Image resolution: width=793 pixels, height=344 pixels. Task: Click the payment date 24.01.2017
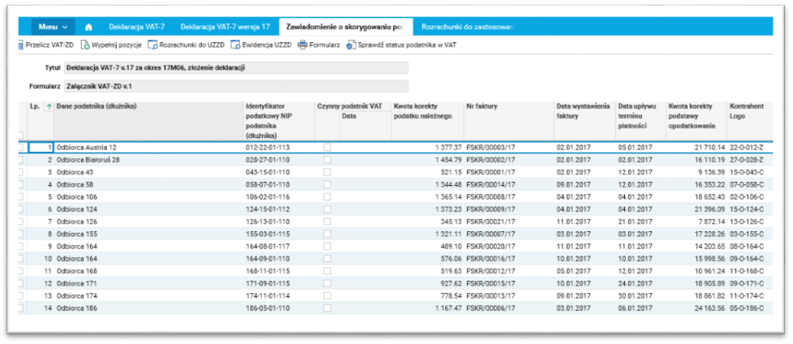(635, 283)
